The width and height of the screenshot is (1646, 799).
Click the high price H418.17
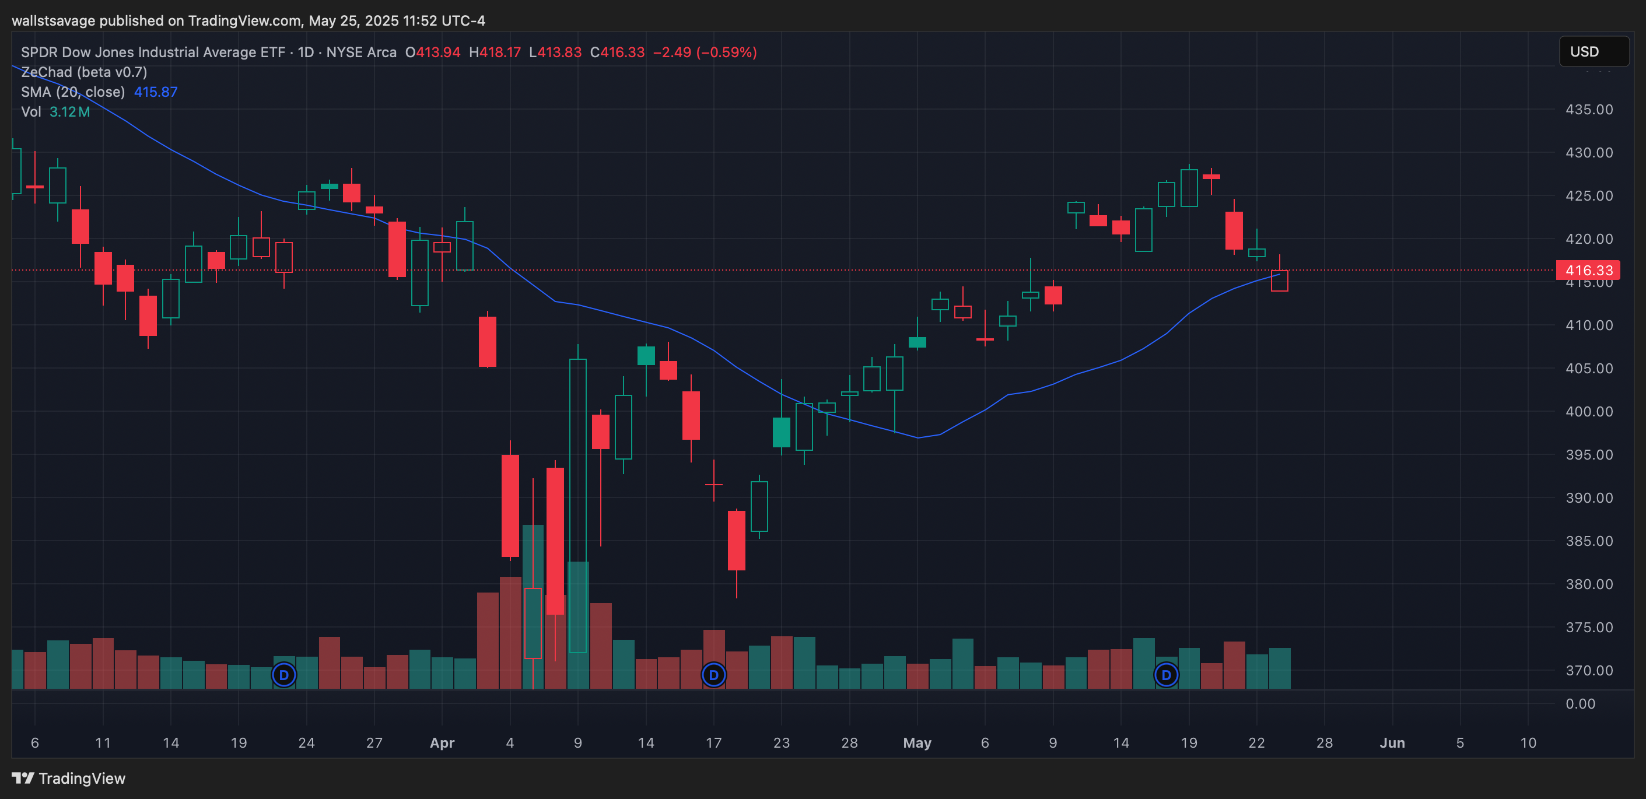(495, 52)
